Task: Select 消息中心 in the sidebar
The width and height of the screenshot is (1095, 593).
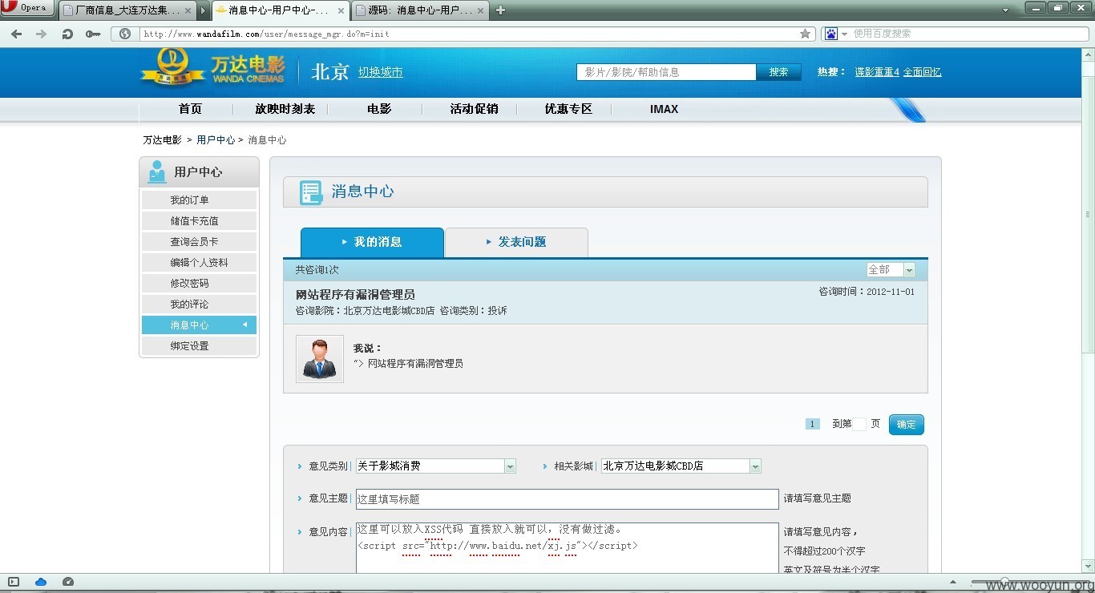Action: tap(199, 325)
